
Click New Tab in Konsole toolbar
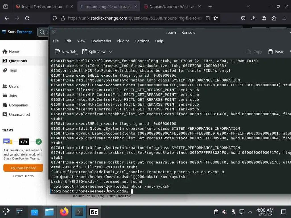(x=66, y=52)
